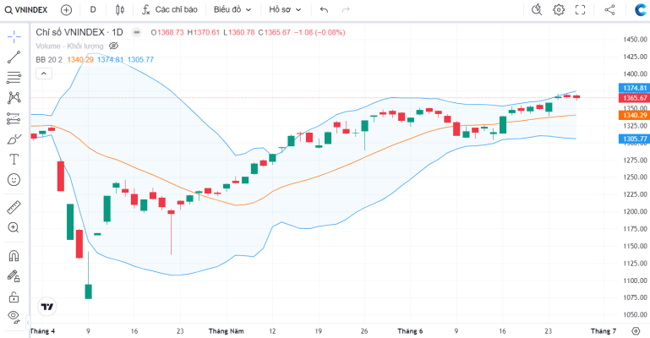Toggle stay in drawing mode
Image resolution: width=650 pixels, height=338 pixels.
14,275
